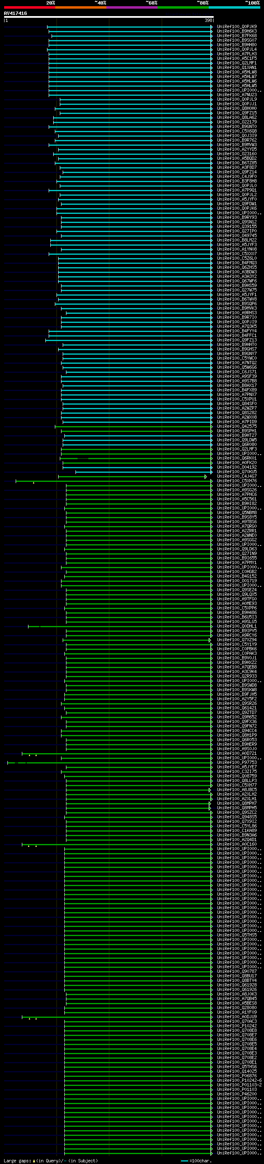This screenshot has height=1164, width=264.
Task: Select the UniRef100_C4J9F0 label
Action: pos(237,177)
